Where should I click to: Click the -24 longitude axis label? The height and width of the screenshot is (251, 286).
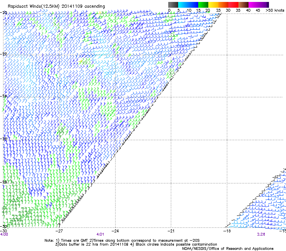pos(115,231)
